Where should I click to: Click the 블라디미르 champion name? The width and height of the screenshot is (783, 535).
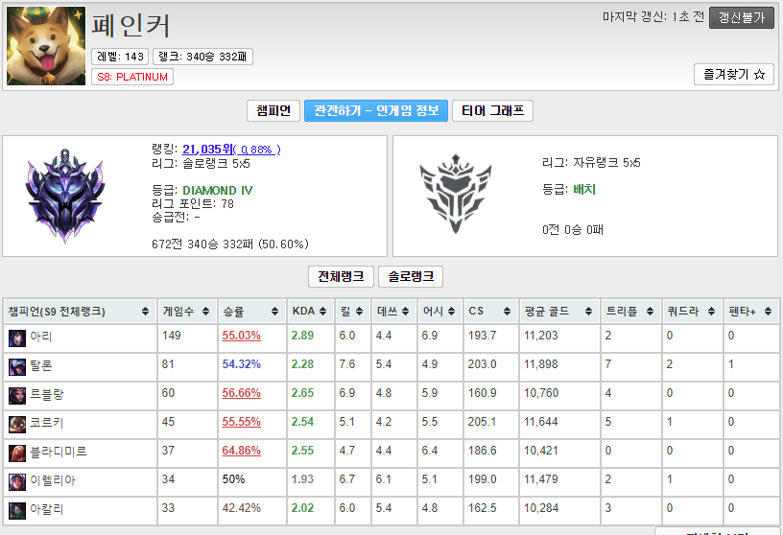pyautogui.click(x=59, y=452)
